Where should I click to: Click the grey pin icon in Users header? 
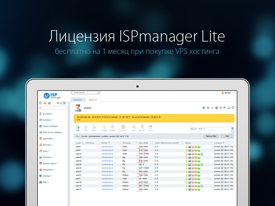pos(212,107)
